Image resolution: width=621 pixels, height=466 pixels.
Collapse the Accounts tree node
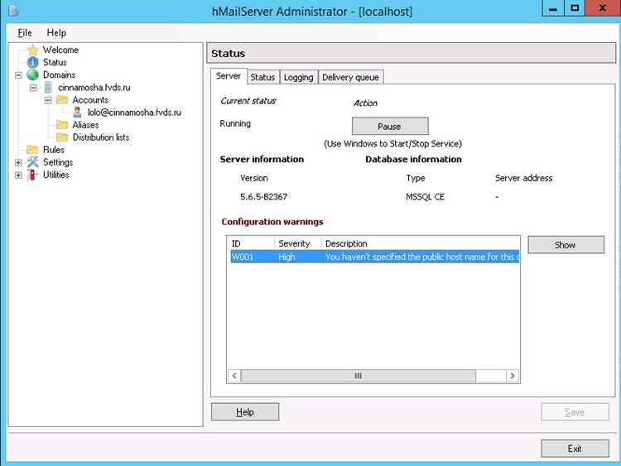click(48, 100)
